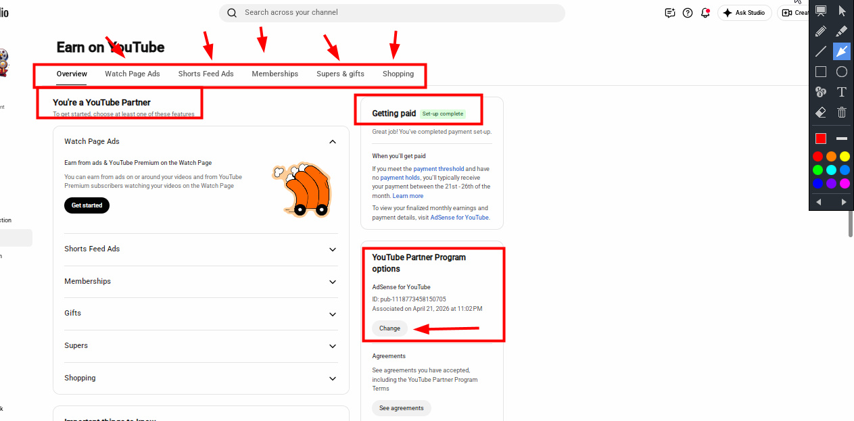Open the help question mark icon
Viewport: 854px width, 421px height.
click(688, 13)
